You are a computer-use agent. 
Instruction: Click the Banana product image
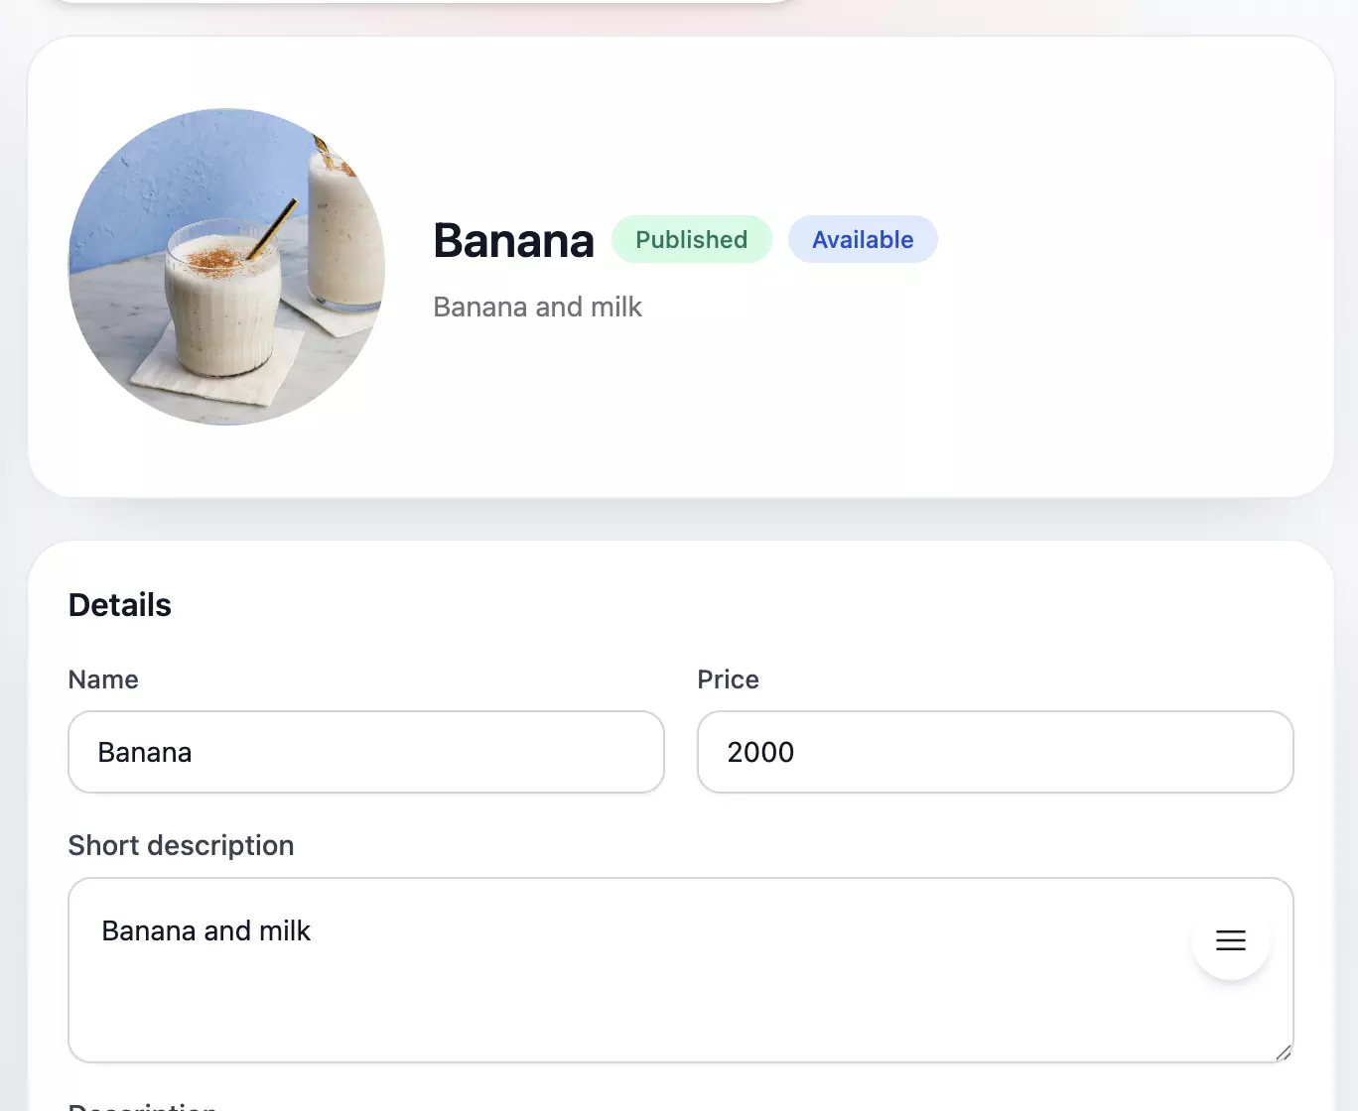[225, 266]
